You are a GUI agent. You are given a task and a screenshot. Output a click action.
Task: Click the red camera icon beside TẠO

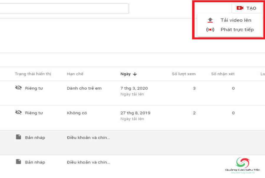pyautogui.click(x=240, y=8)
